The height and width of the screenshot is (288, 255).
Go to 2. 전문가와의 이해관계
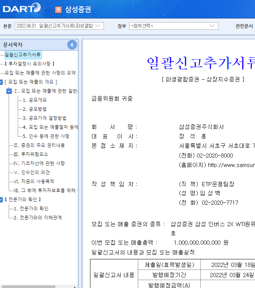(x=38, y=218)
